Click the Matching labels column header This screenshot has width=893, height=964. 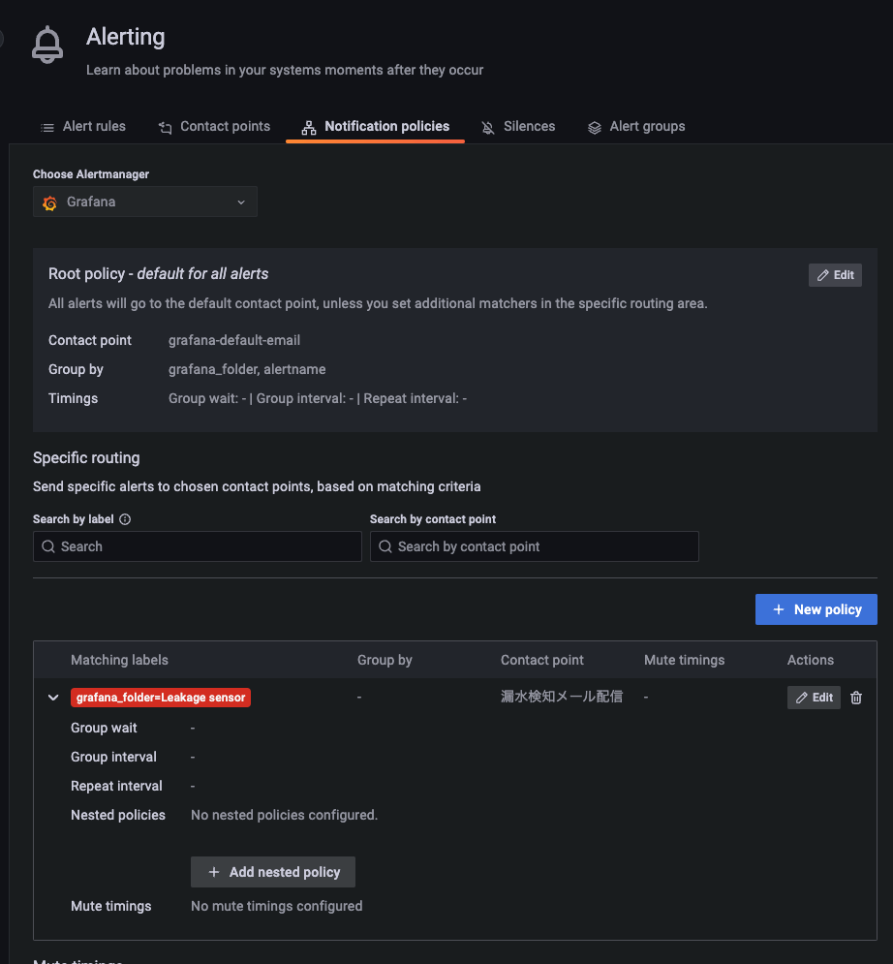coord(119,660)
